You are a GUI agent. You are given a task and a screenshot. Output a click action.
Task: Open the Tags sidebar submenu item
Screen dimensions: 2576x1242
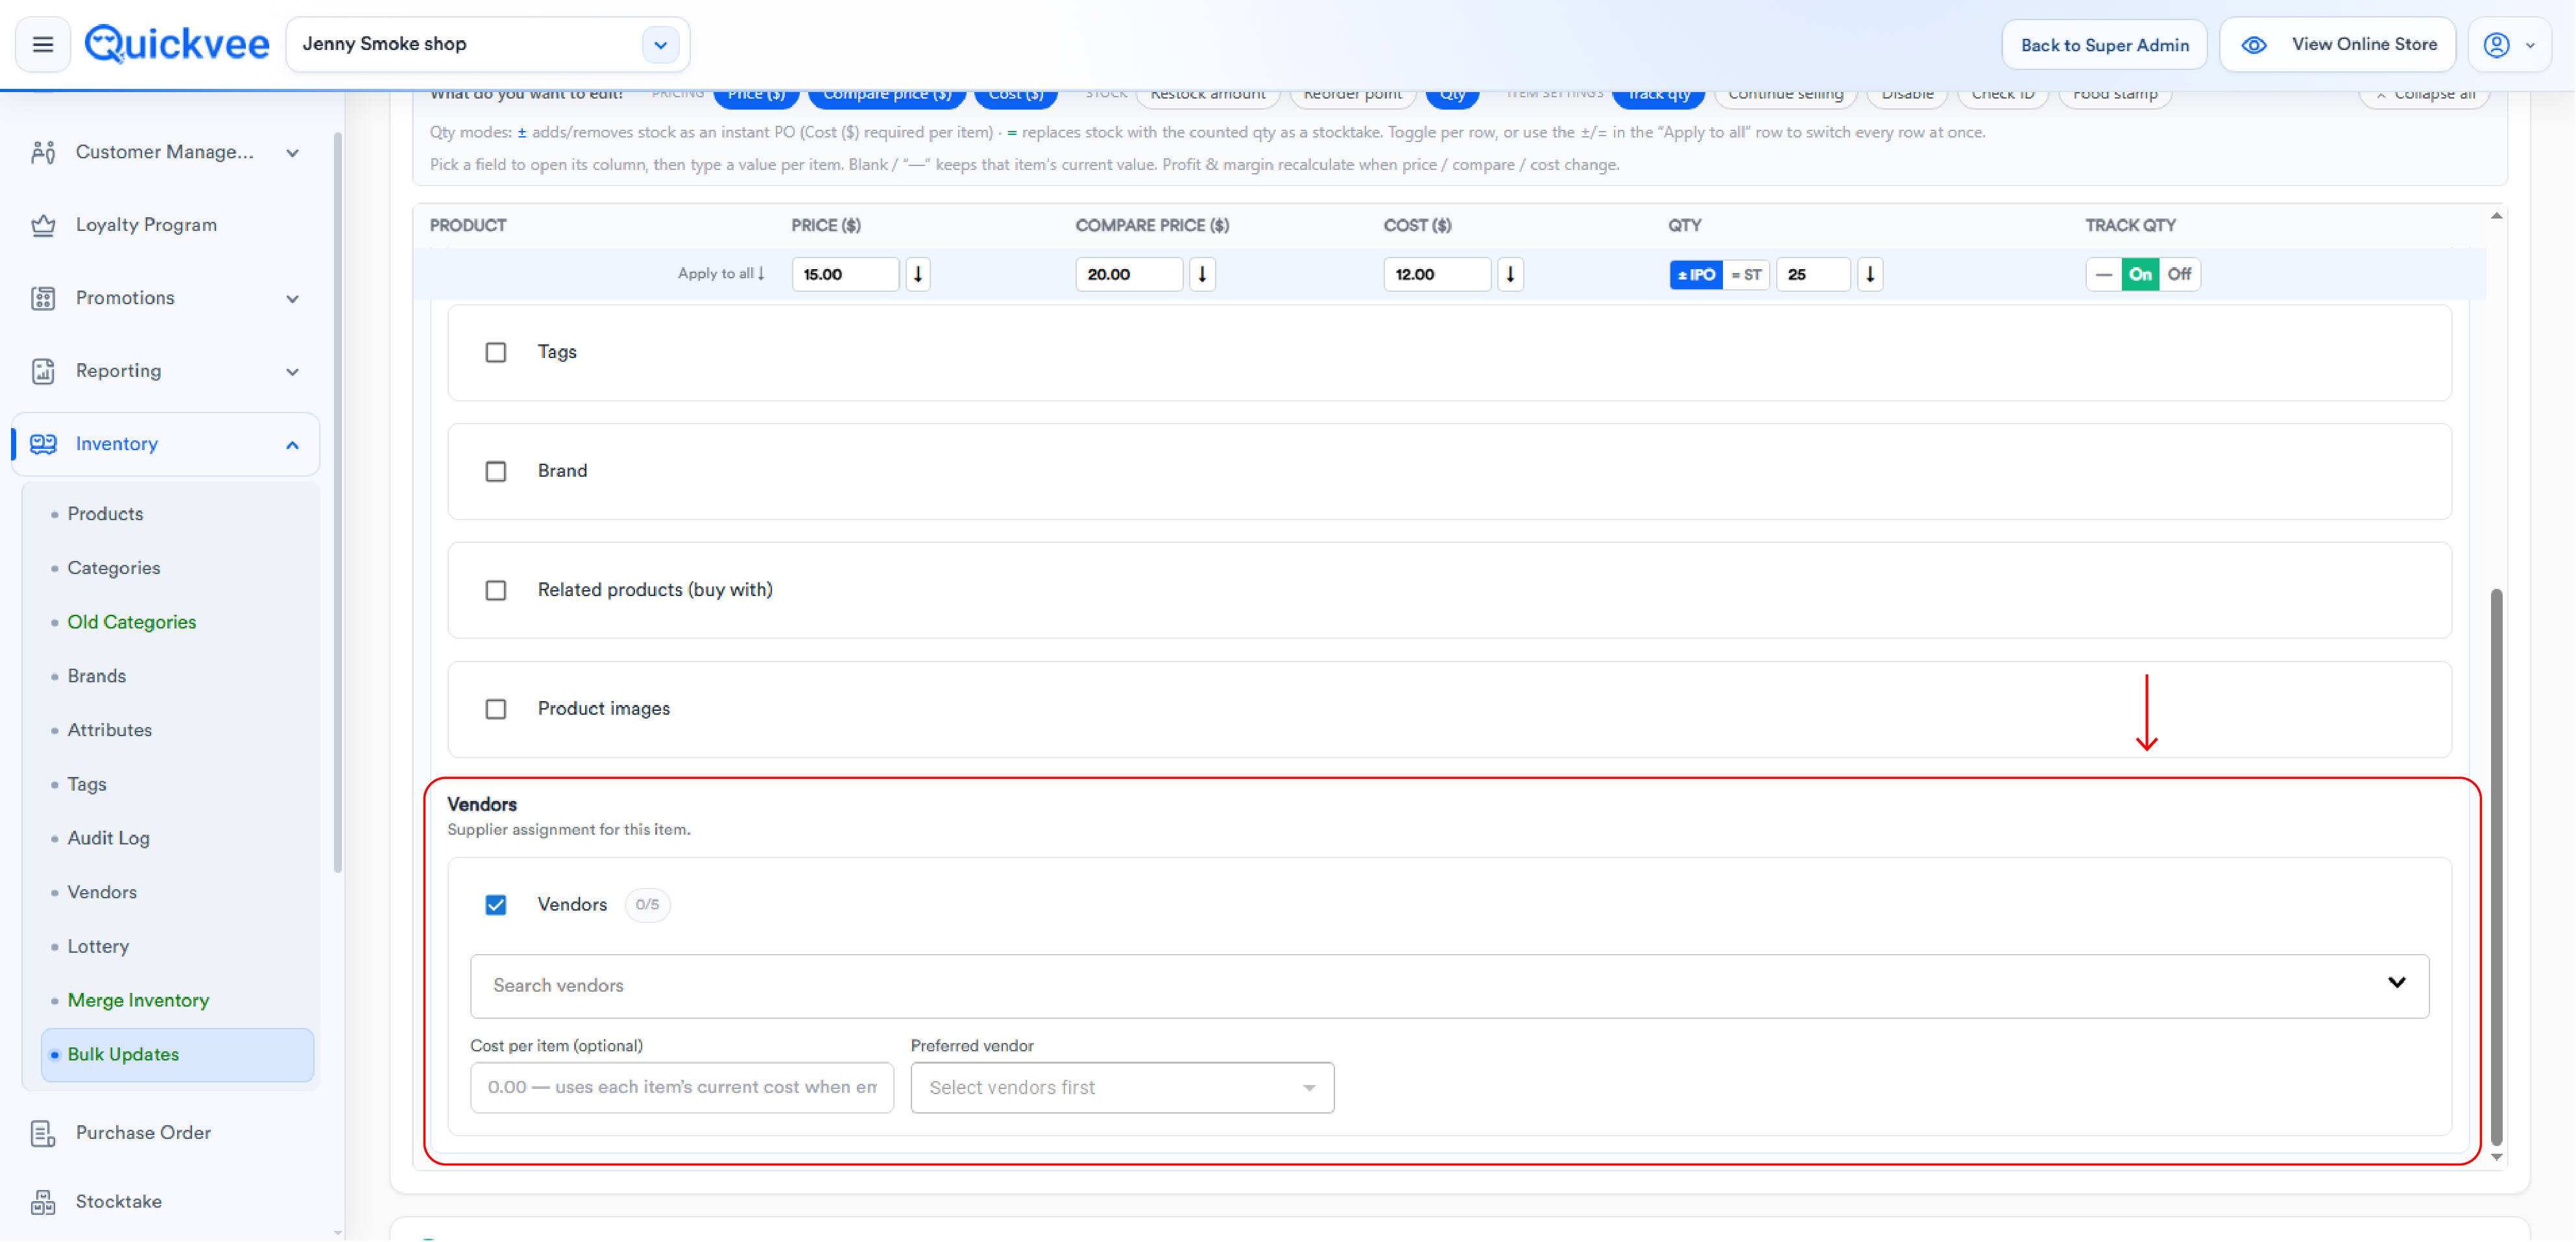pyautogui.click(x=86, y=784)
